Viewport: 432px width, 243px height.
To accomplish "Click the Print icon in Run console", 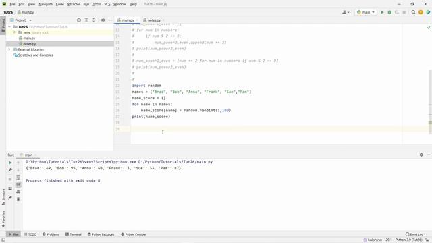I will 18,192.
